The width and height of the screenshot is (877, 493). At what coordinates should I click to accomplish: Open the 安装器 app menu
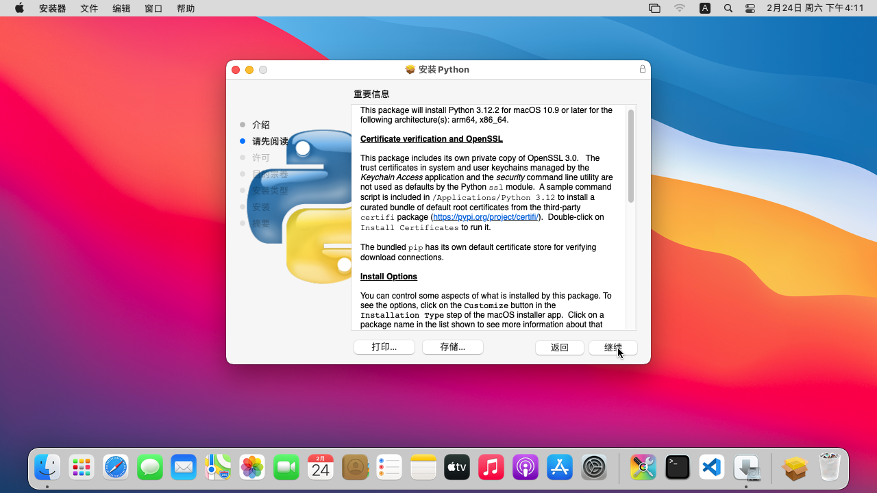[x=53, y=8]
